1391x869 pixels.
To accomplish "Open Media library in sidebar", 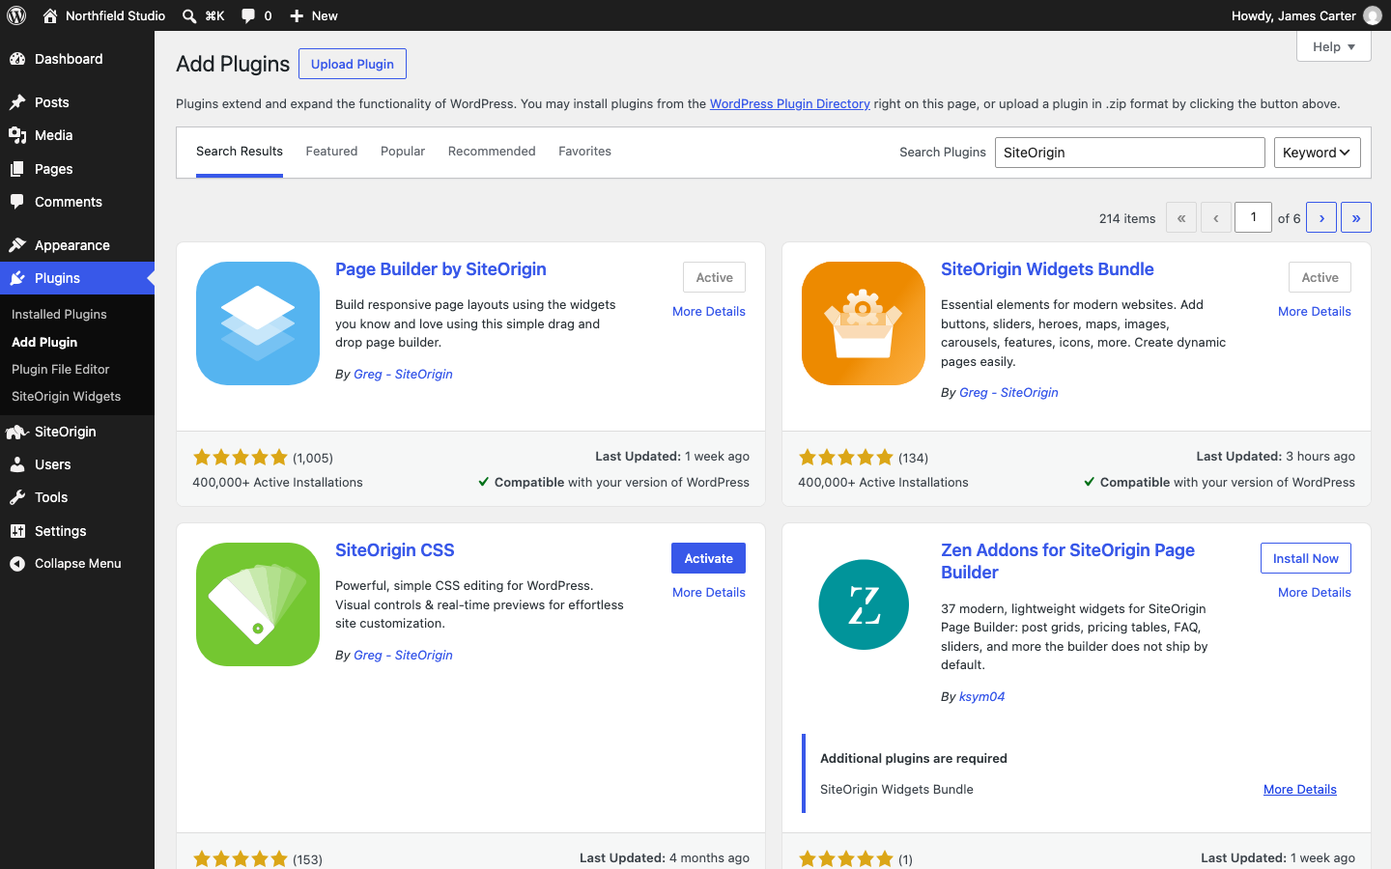I will (x=77, y=135).
